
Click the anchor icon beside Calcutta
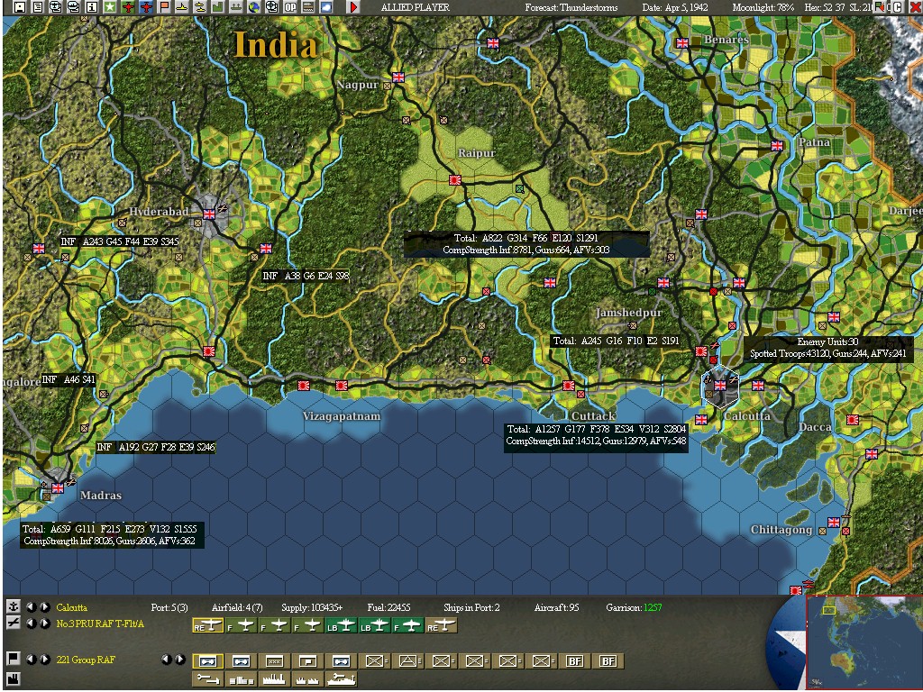click(x=14, y=607)
